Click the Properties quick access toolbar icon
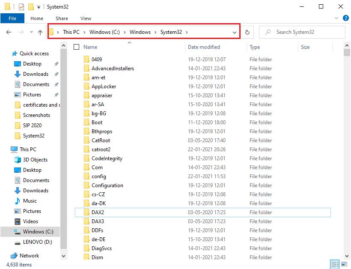This screenshot has height=269, width=351. [x=21, y=7]
